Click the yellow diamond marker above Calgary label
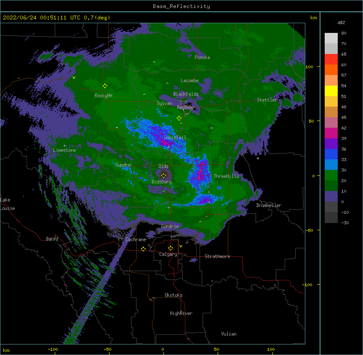 pos(171,248)
